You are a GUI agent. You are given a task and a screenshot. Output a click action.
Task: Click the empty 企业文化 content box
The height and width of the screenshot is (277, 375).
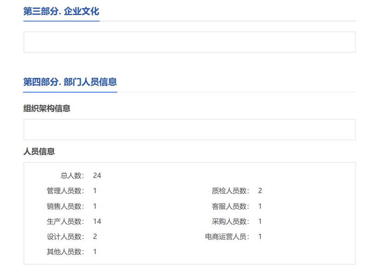[189, 42]
